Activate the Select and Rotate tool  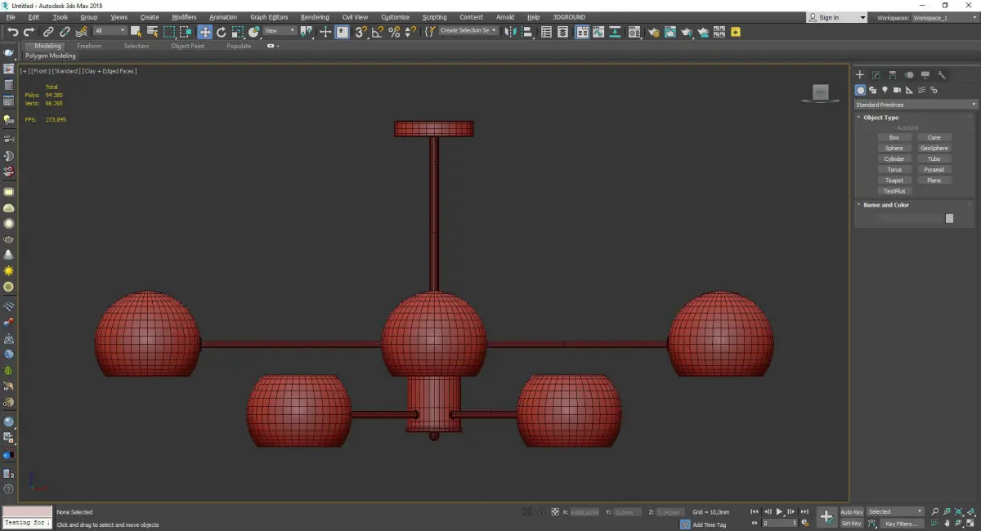click(221, 32)
